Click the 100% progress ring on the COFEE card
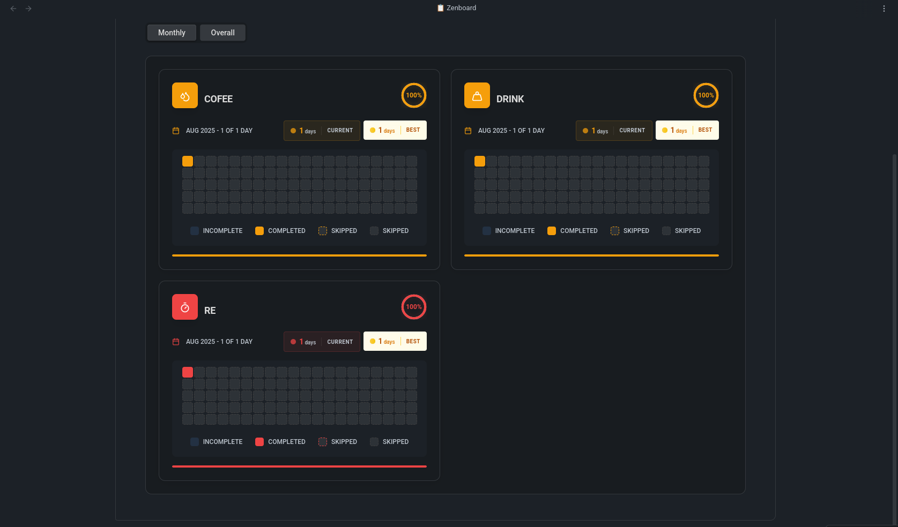Screen dimensions: 898x527 pos(413,95)
